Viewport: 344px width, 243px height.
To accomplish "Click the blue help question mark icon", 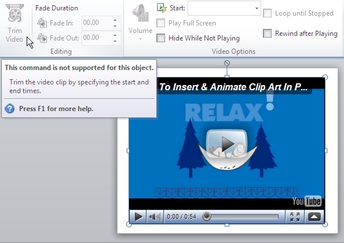I will pyautogui.click(x=10, y=108).
